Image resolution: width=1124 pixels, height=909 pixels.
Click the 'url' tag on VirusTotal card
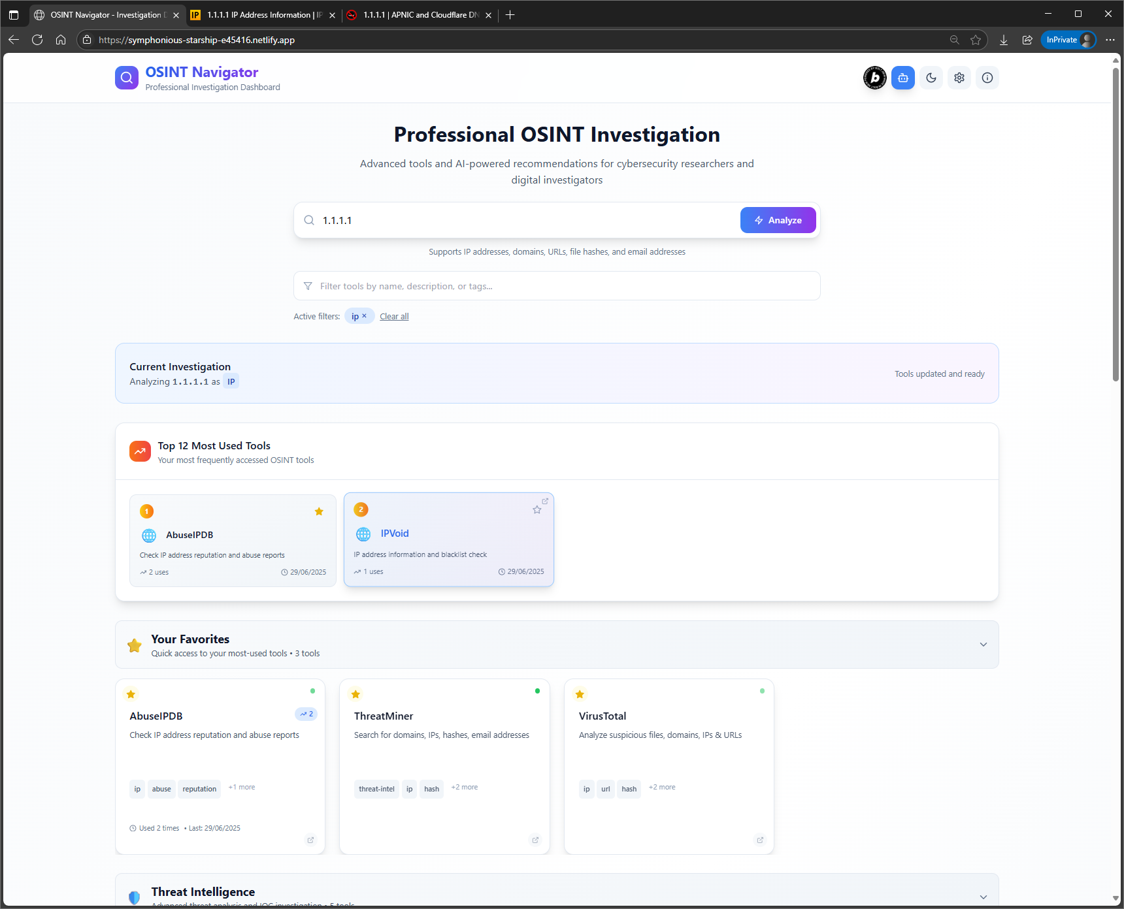point(606,789)
